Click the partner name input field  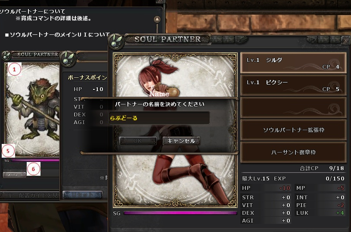tap(159, 118)
